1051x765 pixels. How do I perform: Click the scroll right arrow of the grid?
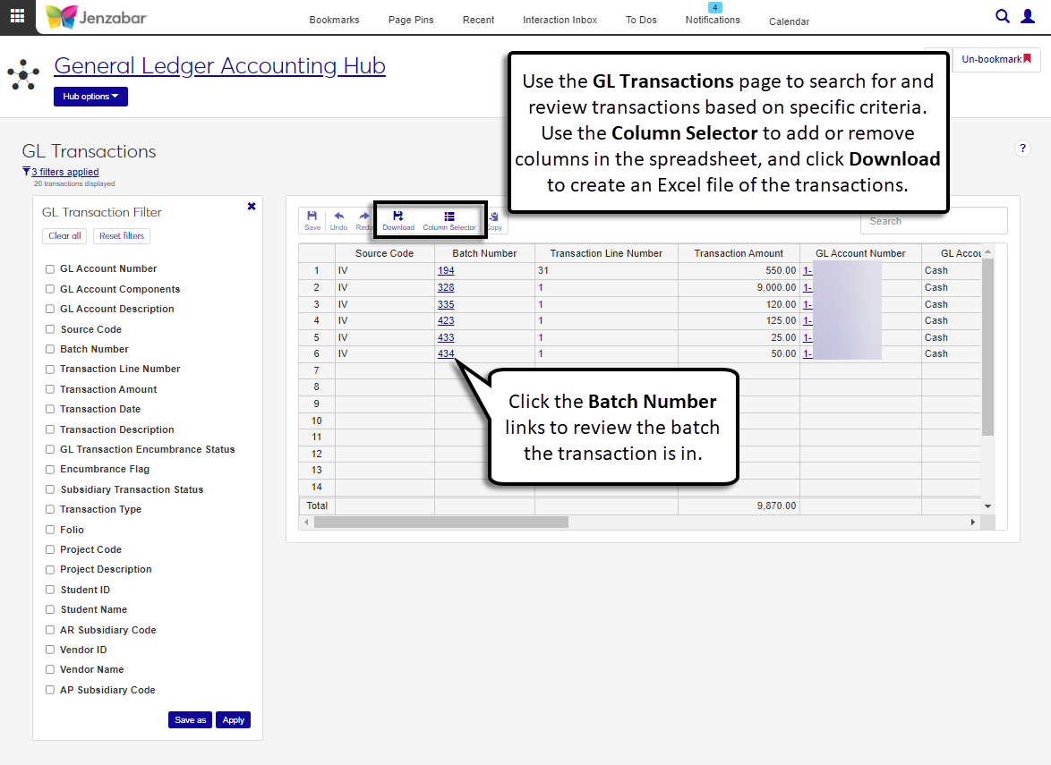point(972,522)
